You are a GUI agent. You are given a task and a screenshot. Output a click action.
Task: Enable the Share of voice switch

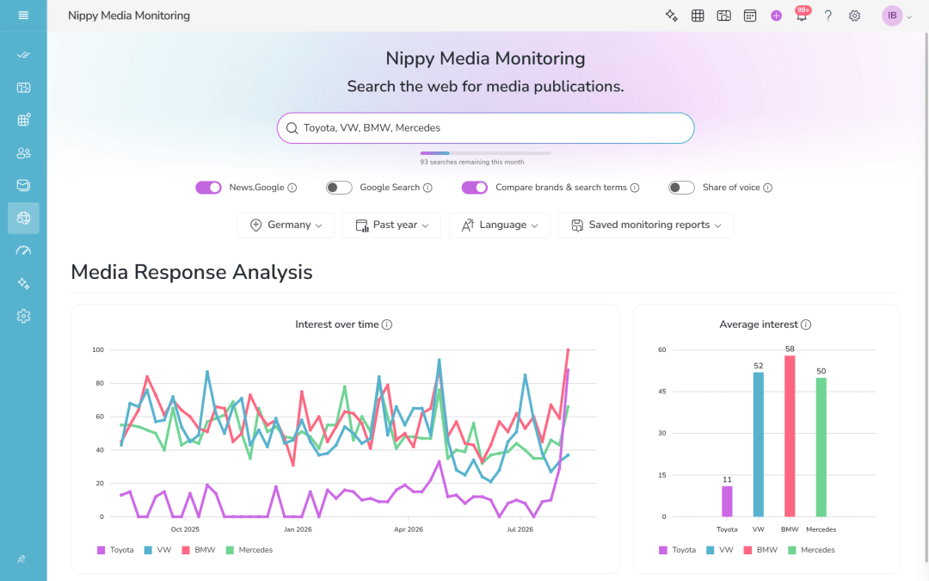tap(681, 188)
